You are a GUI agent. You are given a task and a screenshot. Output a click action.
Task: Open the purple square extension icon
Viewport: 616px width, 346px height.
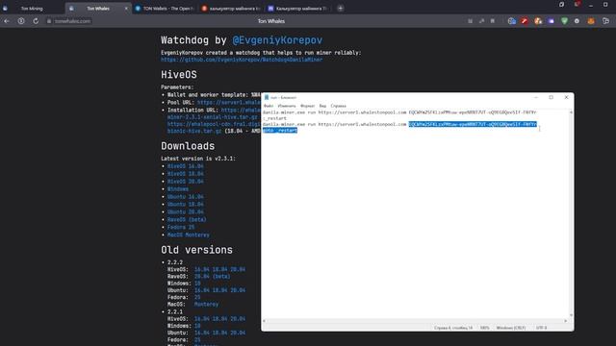tap(552, 21)
